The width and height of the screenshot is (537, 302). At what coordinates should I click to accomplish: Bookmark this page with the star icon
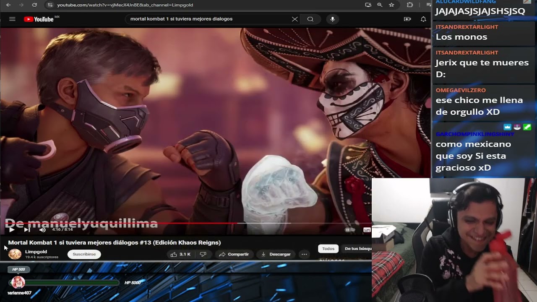(x=391, y=5)
